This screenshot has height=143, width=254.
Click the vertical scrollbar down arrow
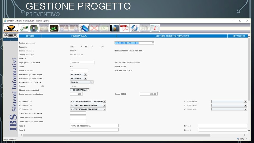pyautogui.click(x=249, y=131)
